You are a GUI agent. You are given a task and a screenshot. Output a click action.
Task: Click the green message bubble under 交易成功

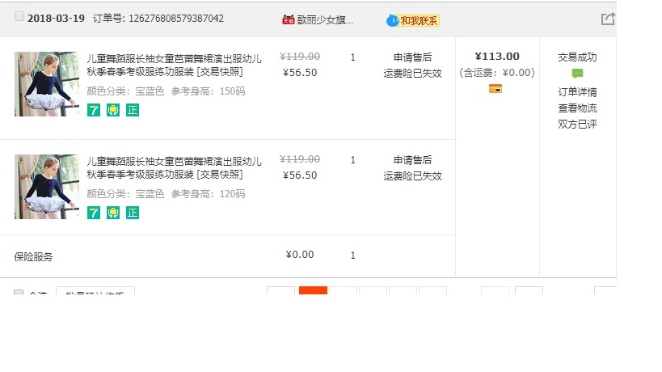(577, 74)
